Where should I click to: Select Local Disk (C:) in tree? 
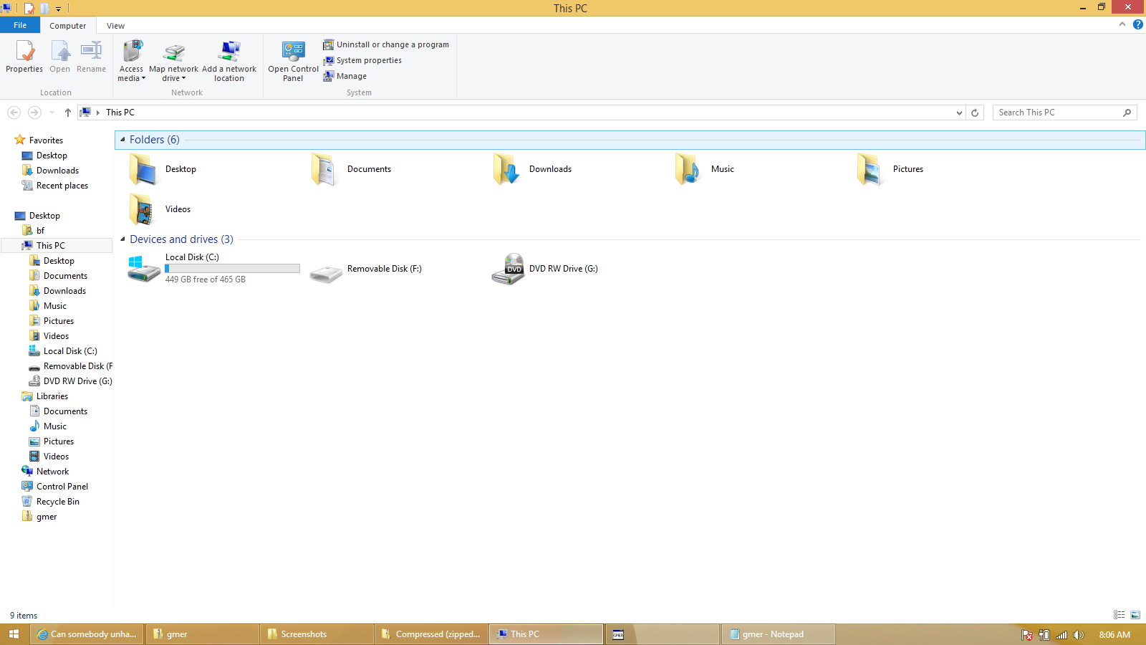coord(70,351)
